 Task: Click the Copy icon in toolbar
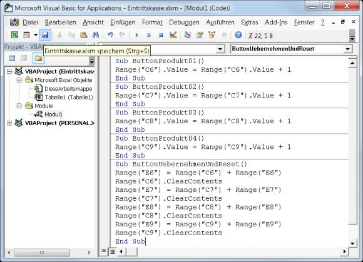pyautogui.click(x=71, y=35)
